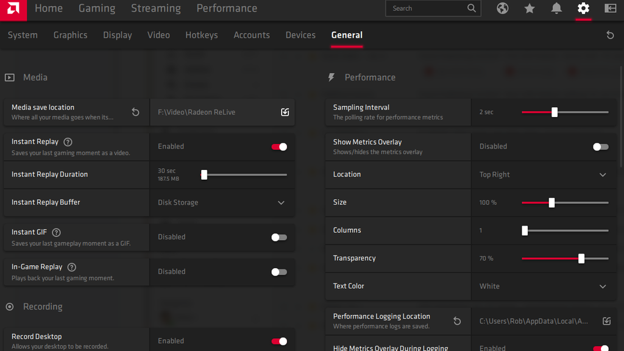Switch to the Hotkeys tab

click(x=202, y=35)
